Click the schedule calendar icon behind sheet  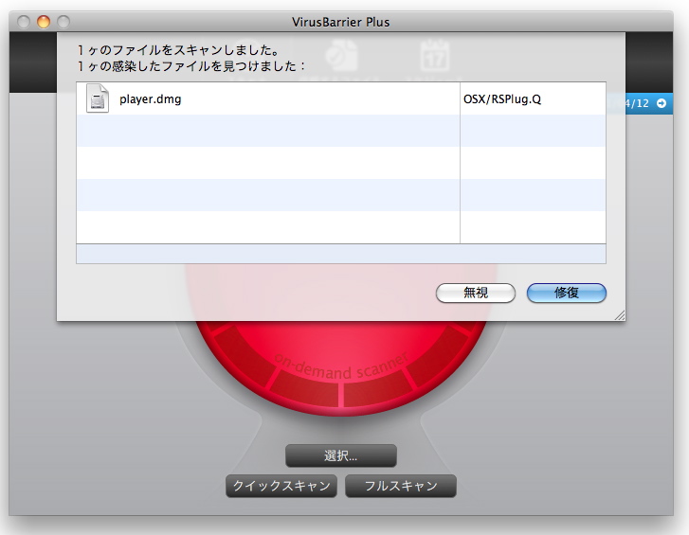(435, 55)
